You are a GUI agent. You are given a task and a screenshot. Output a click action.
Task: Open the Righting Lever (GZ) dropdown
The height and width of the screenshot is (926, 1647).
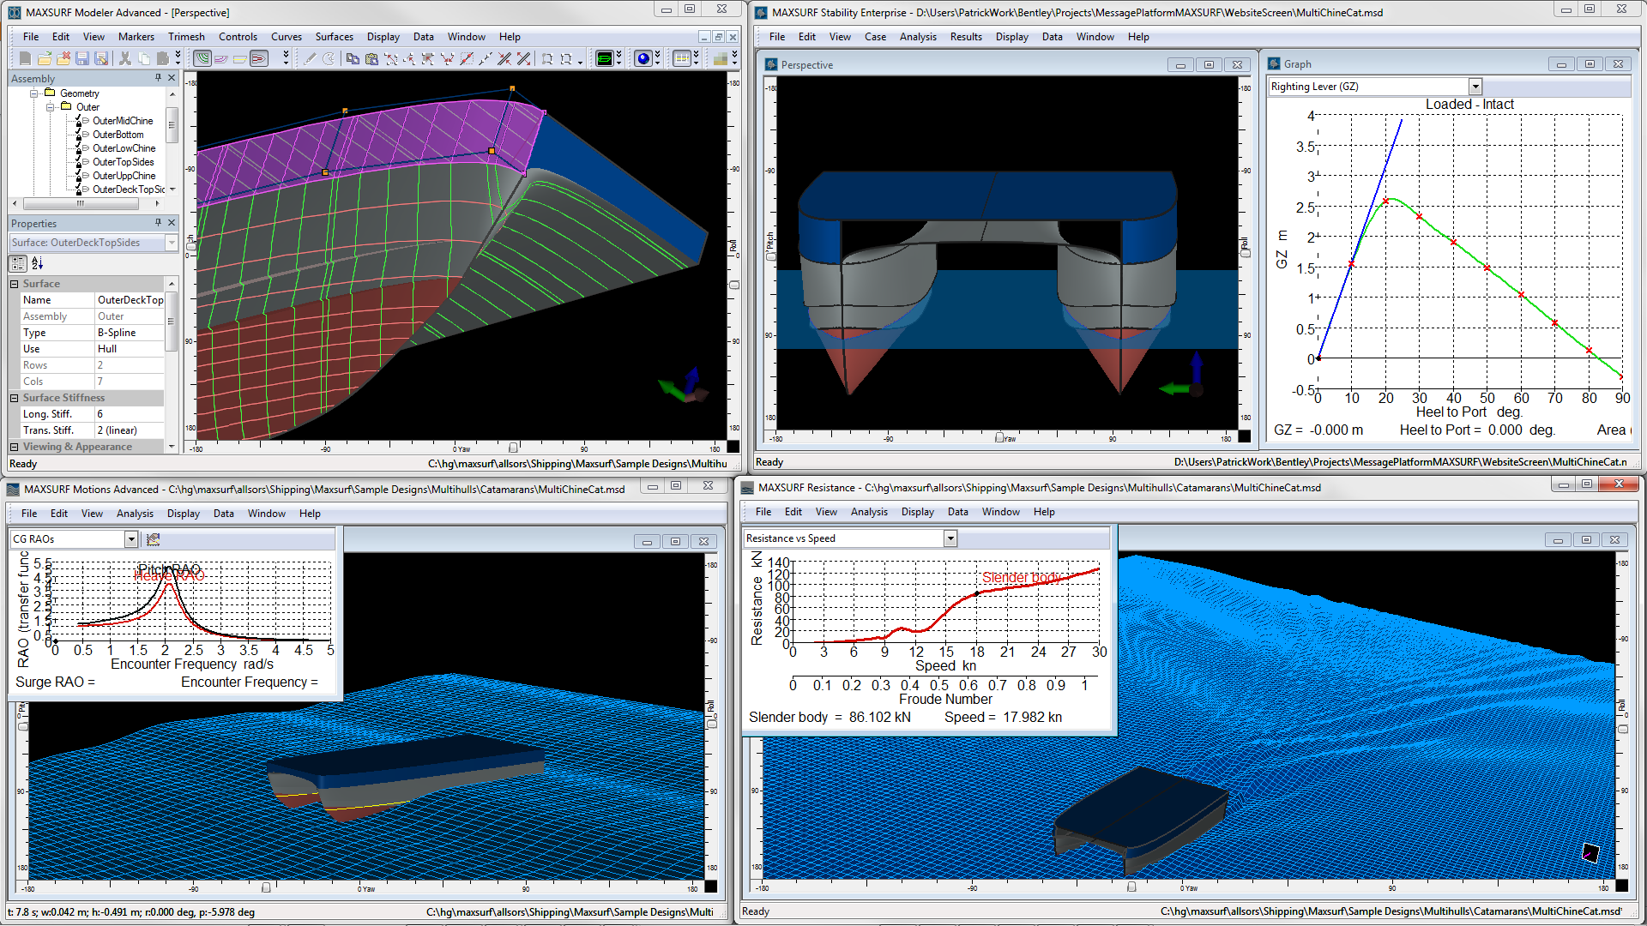point(1475,87)
